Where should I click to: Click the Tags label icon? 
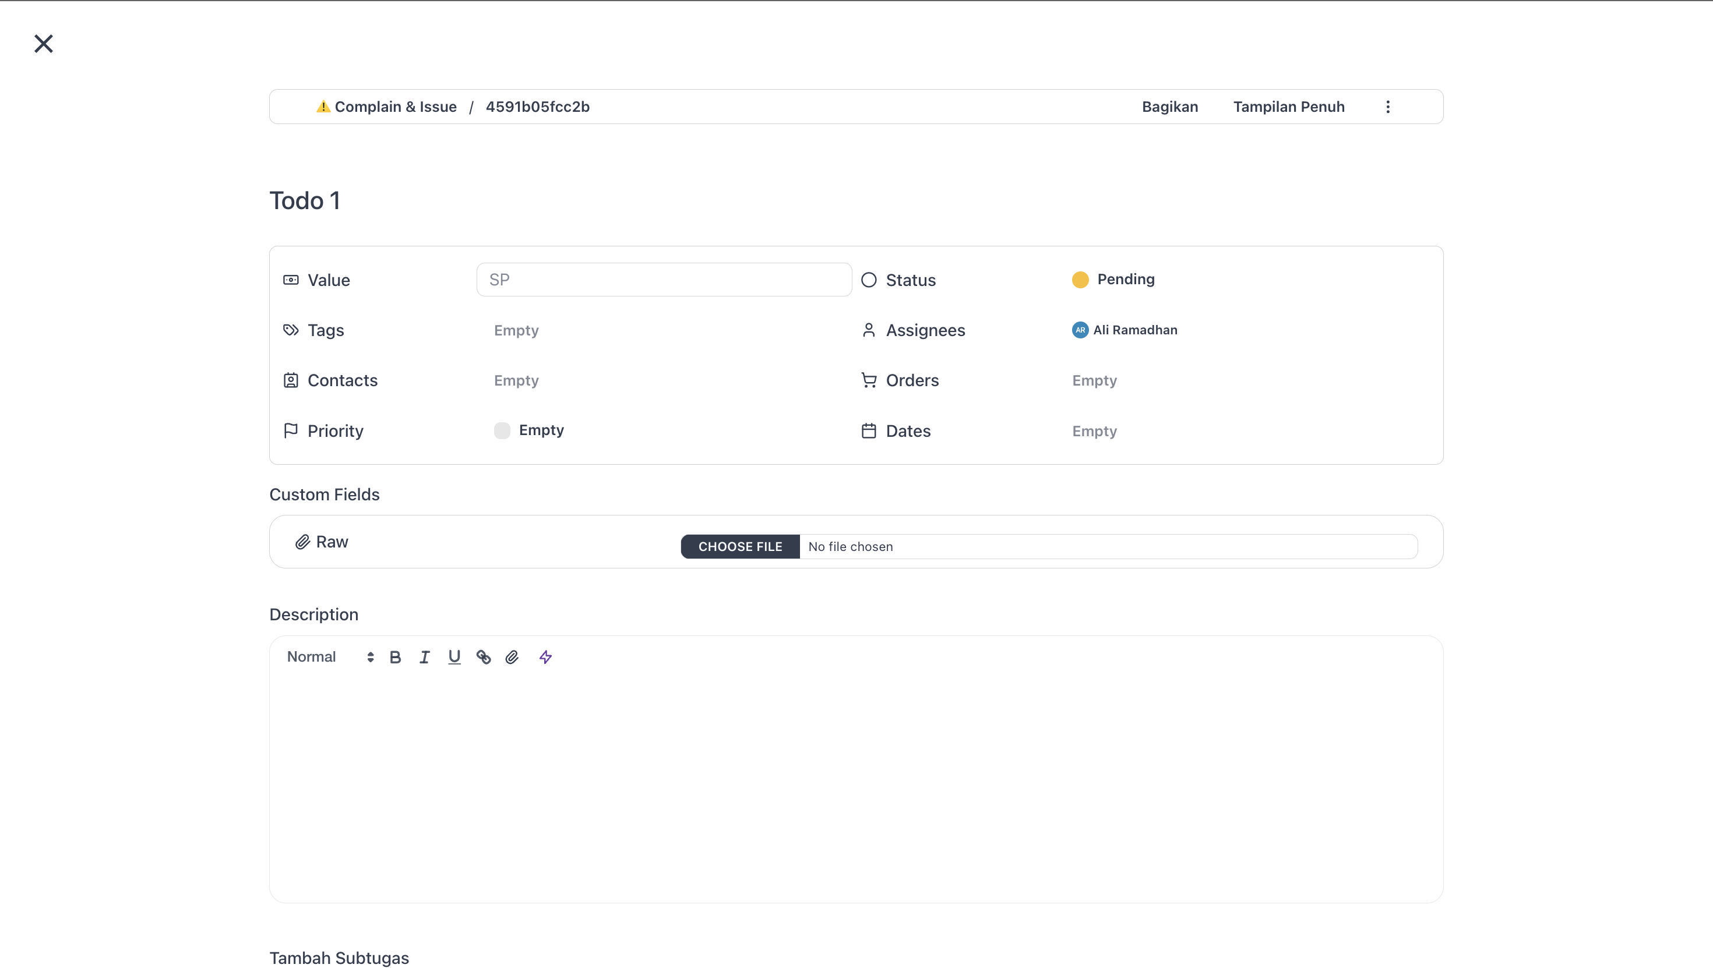coord(291,330)
